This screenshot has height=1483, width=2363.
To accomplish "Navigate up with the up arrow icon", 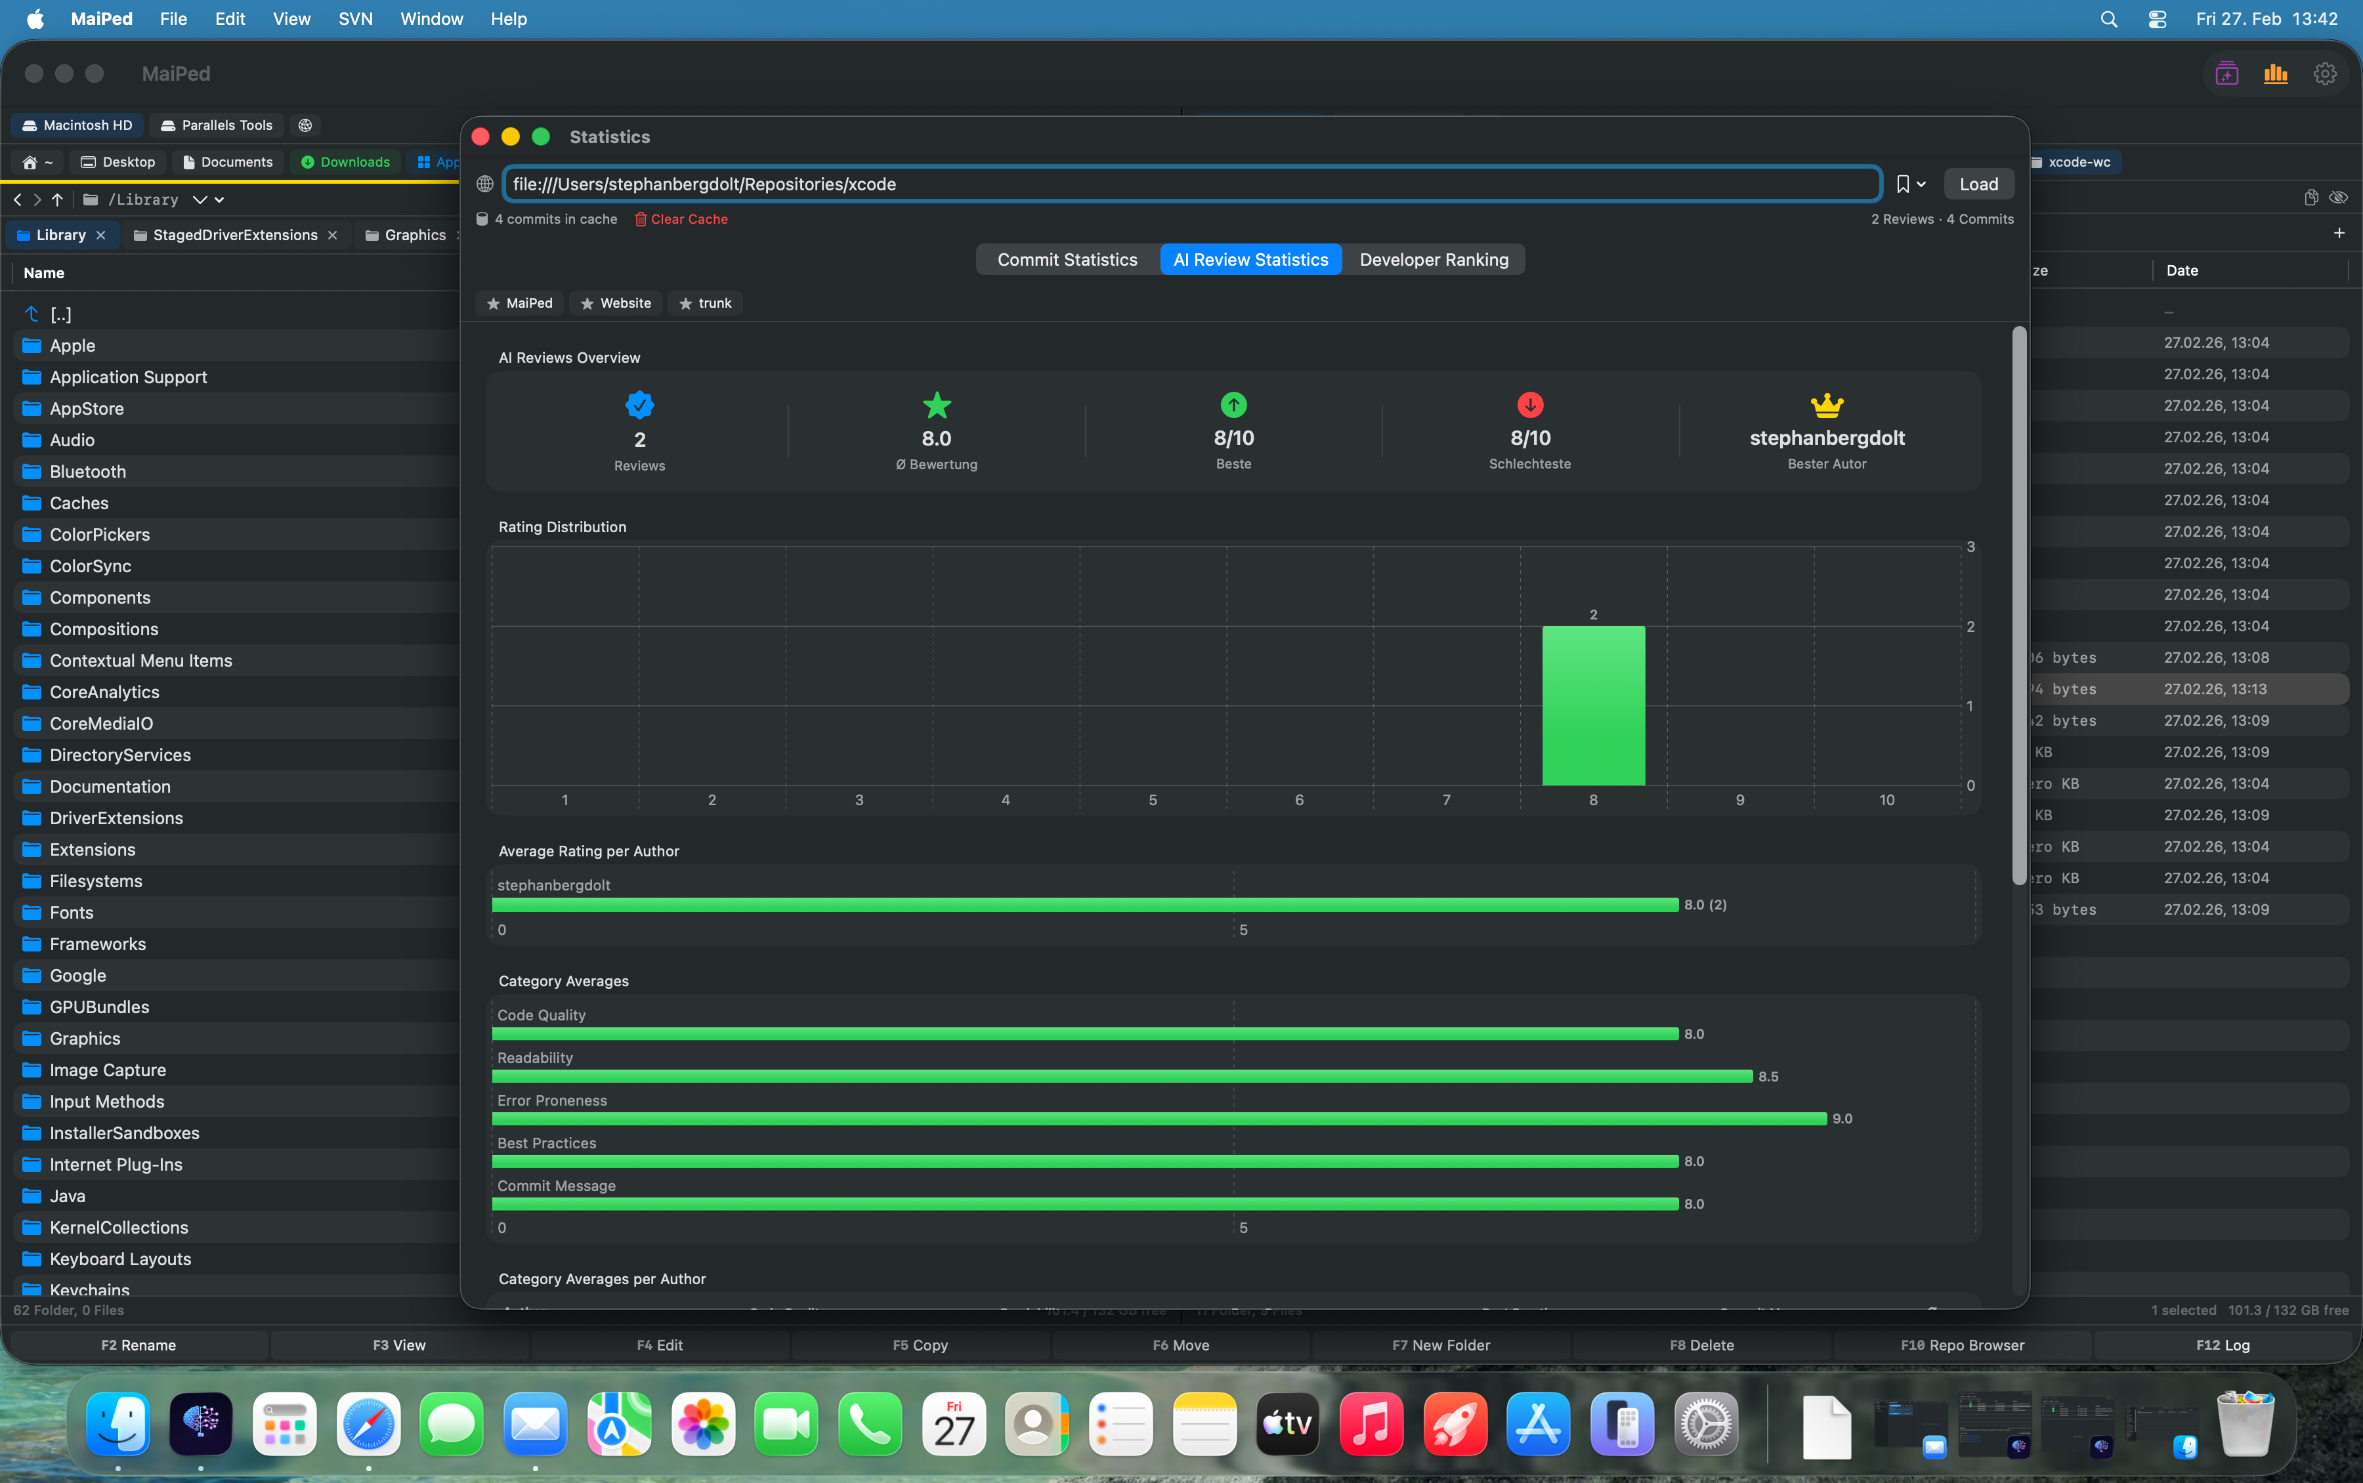I will [58, 199].
